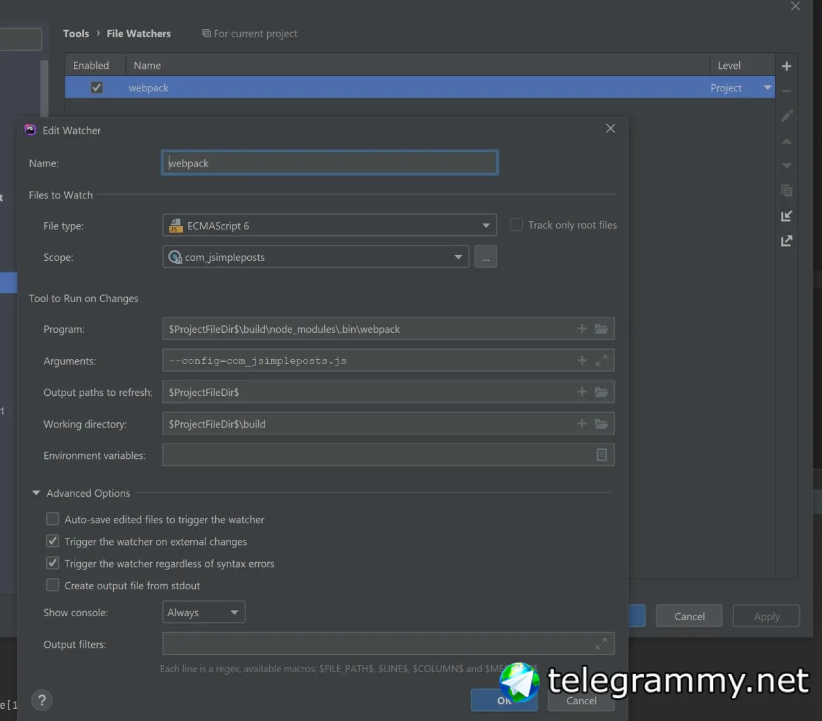Enable Create output file from stdout
The height and width of the screenshot is (721, 822).
tap(53, 585)
